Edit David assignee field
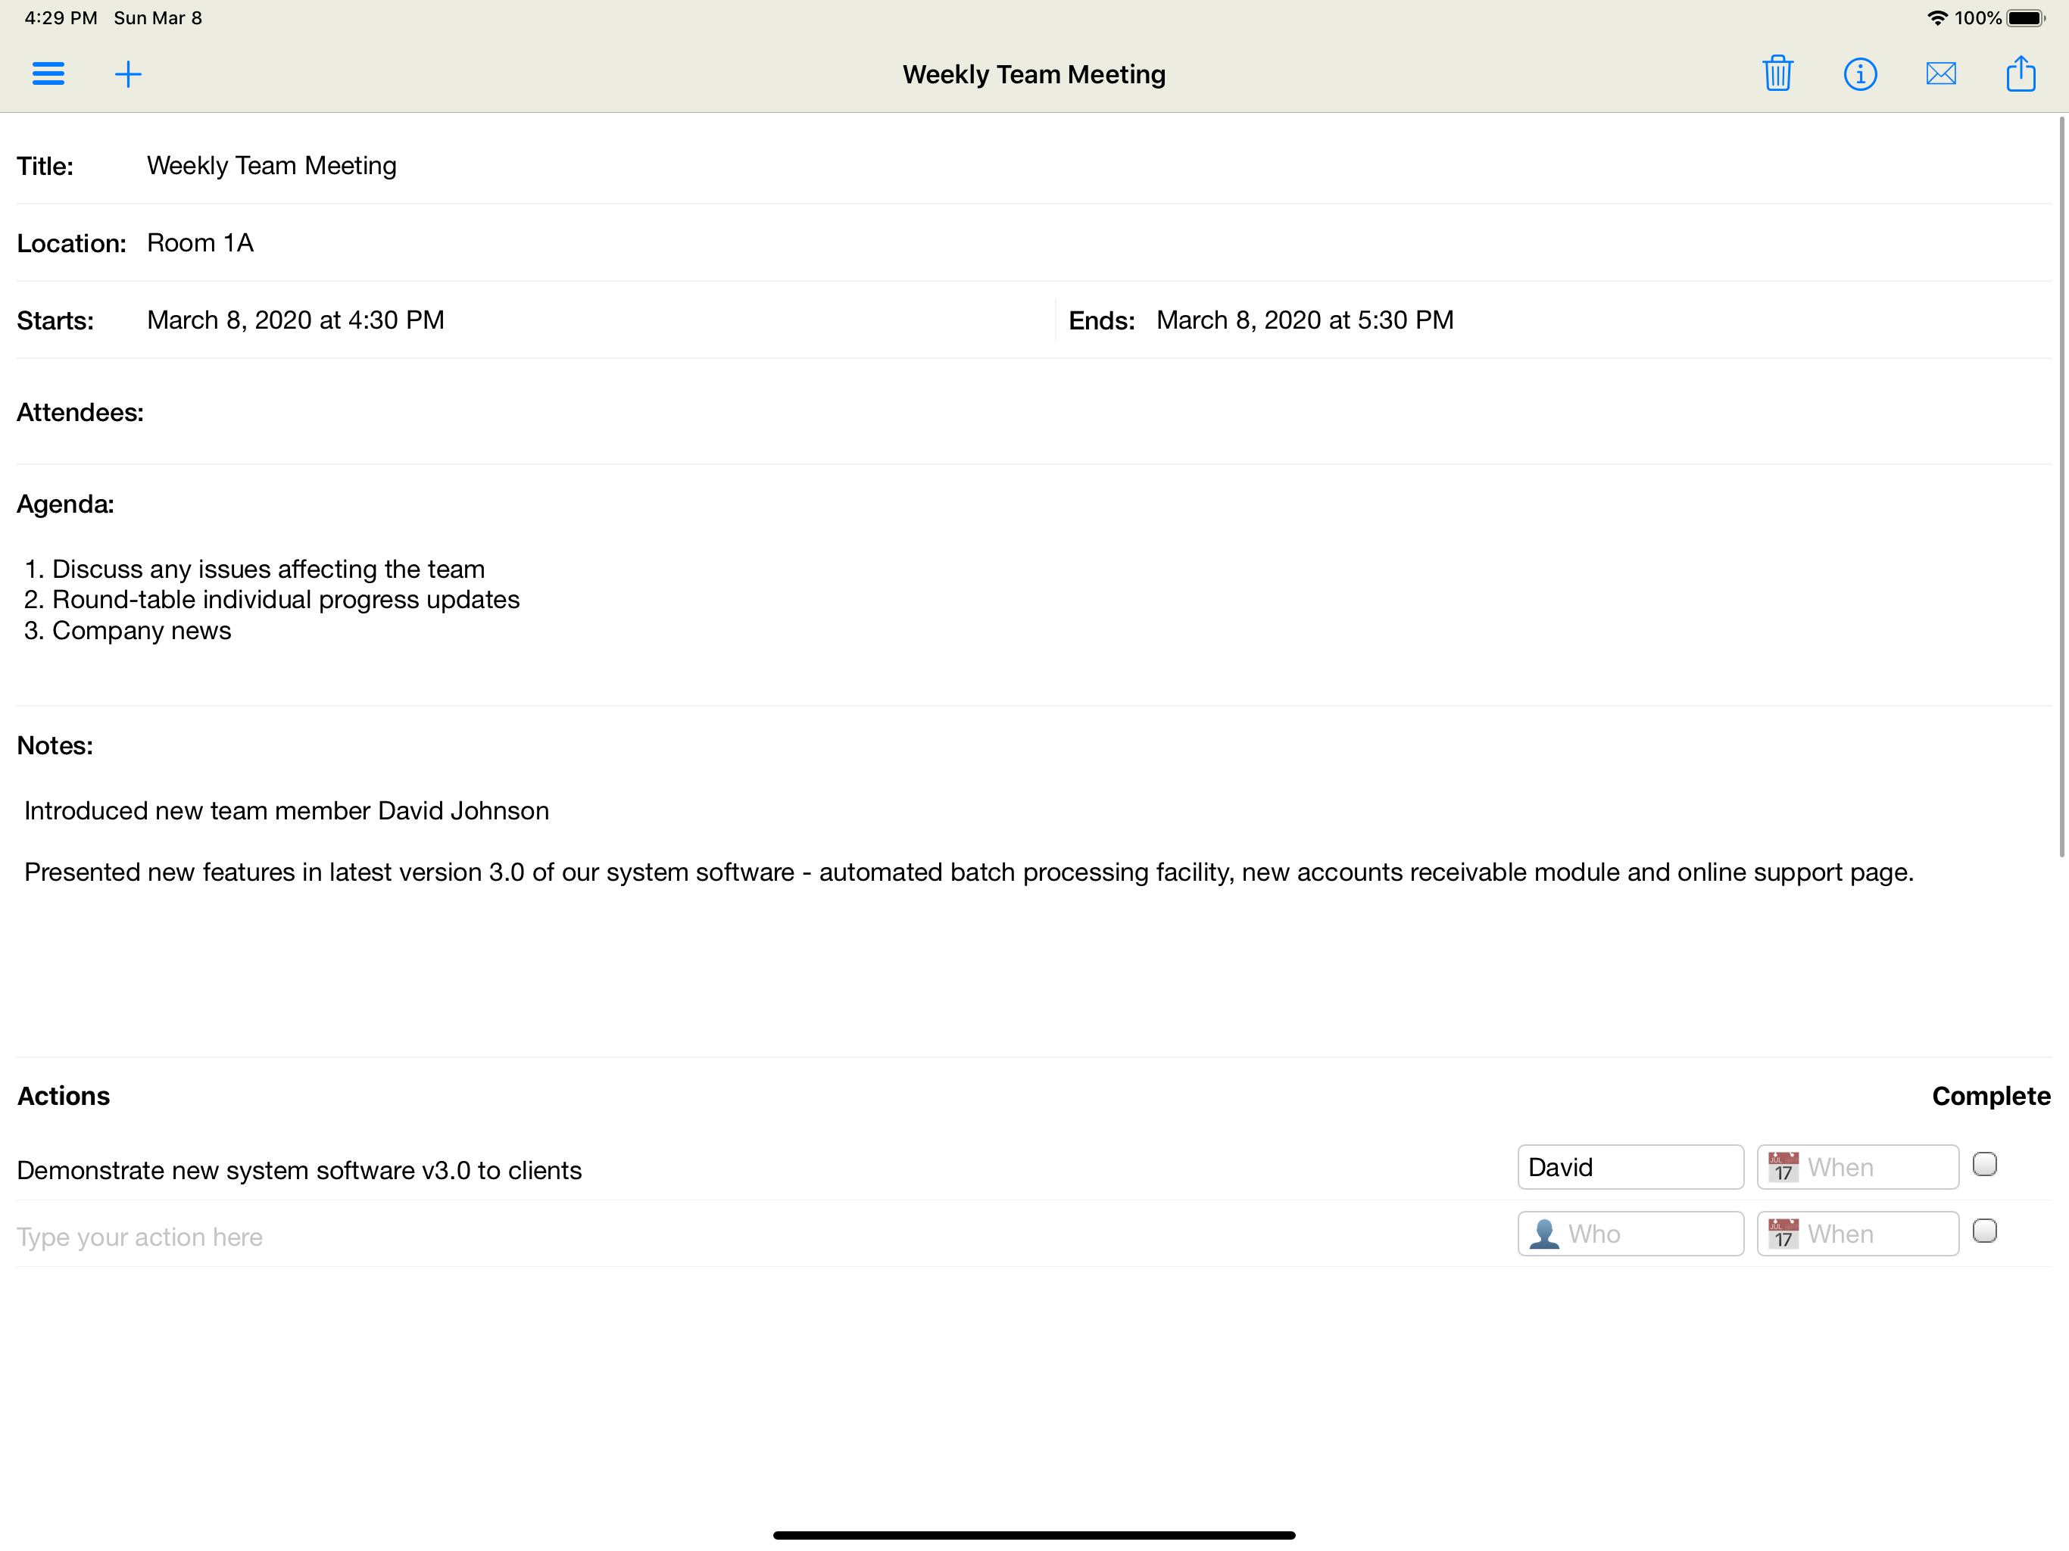The image size is (2069, 1551). [x=1630, y=1168]
